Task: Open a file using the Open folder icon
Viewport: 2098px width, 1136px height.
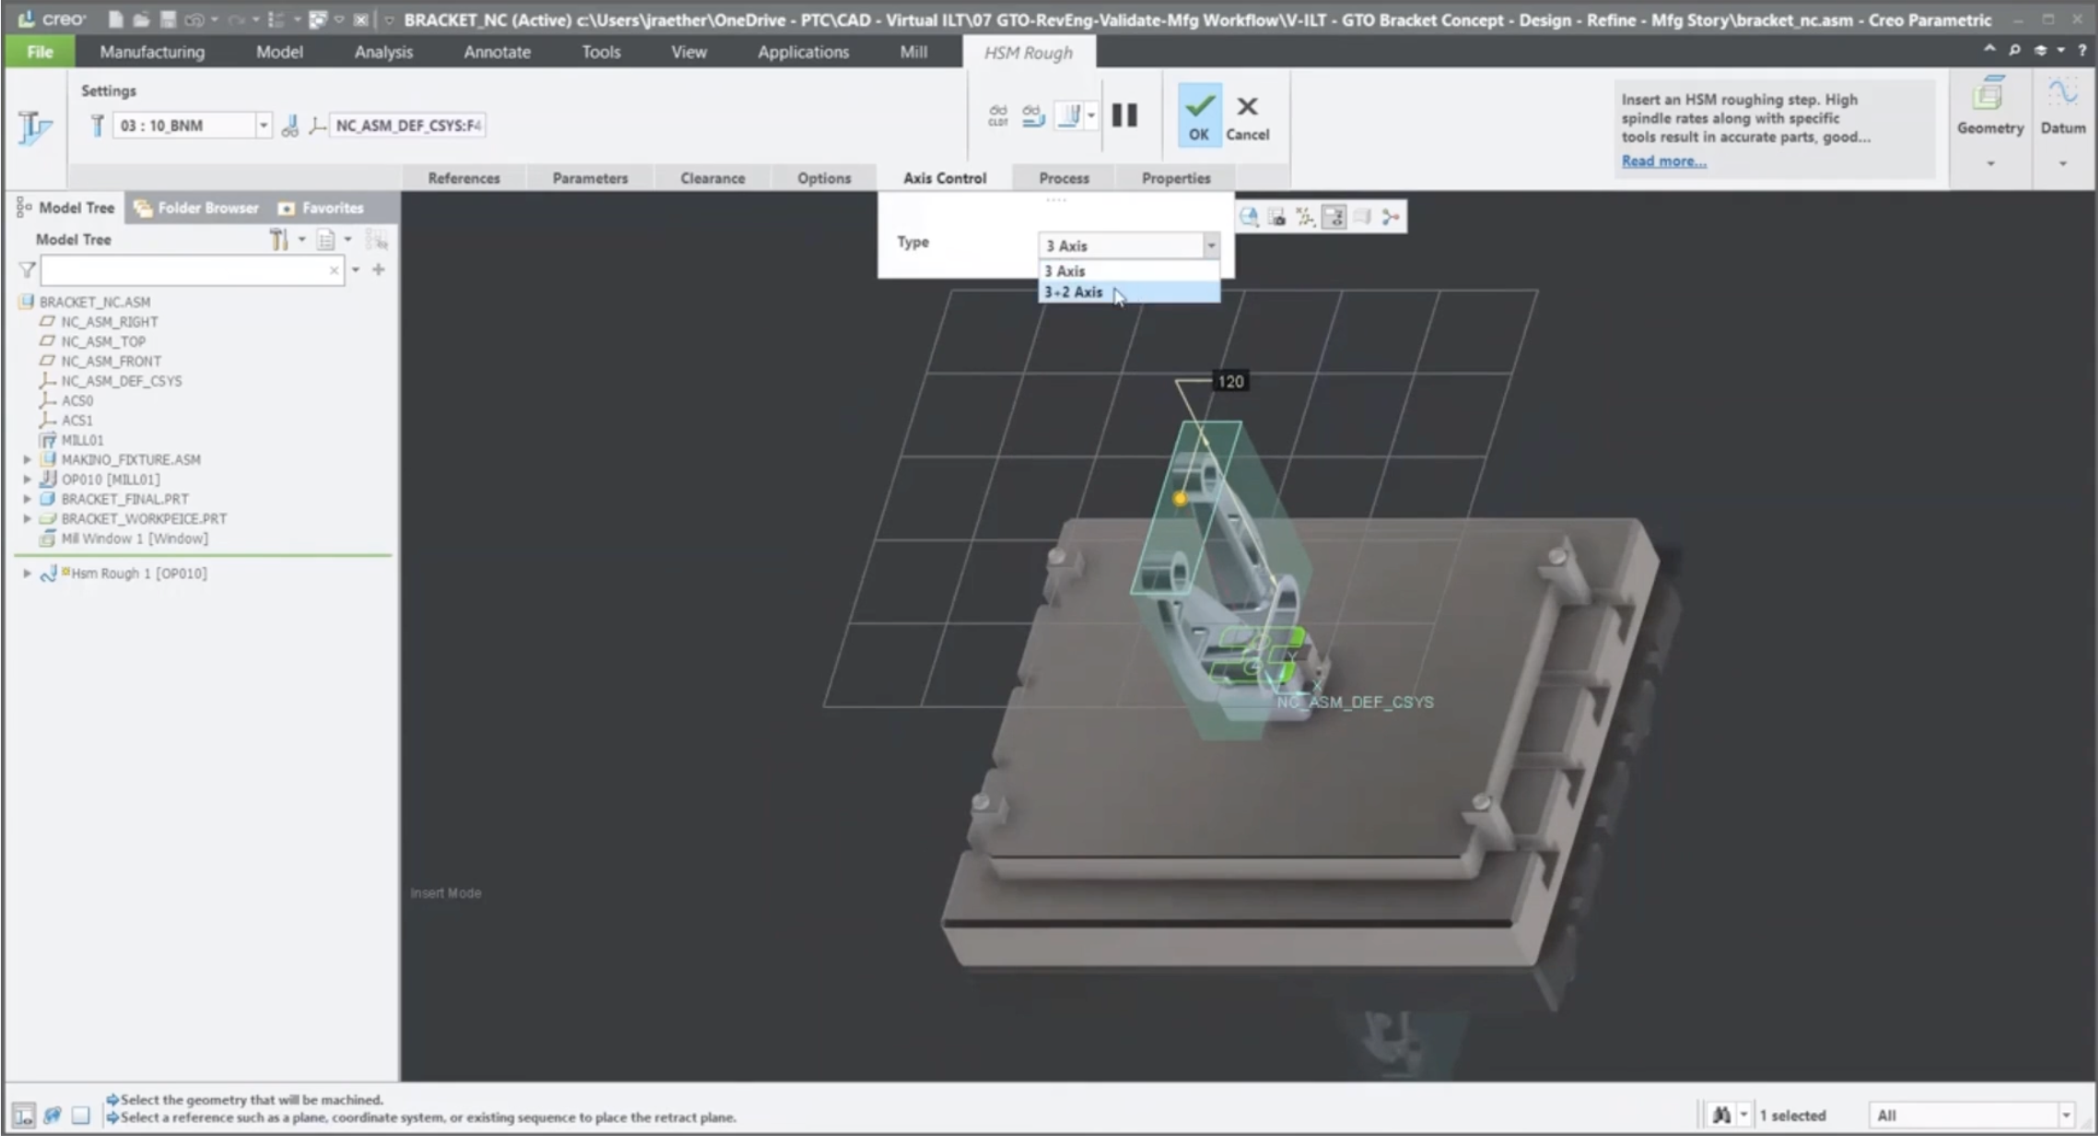Action: coord(141,19)
